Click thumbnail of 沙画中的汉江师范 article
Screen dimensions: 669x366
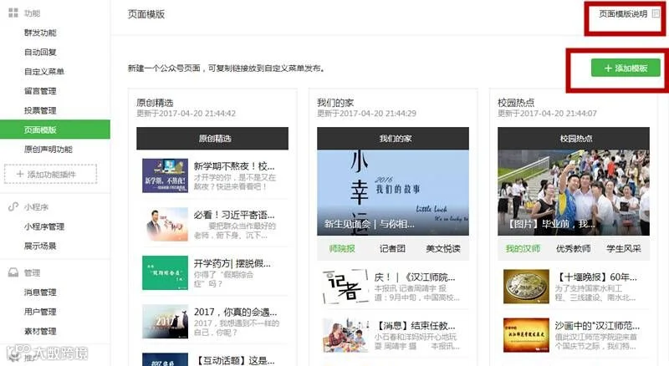coord(526,335)
